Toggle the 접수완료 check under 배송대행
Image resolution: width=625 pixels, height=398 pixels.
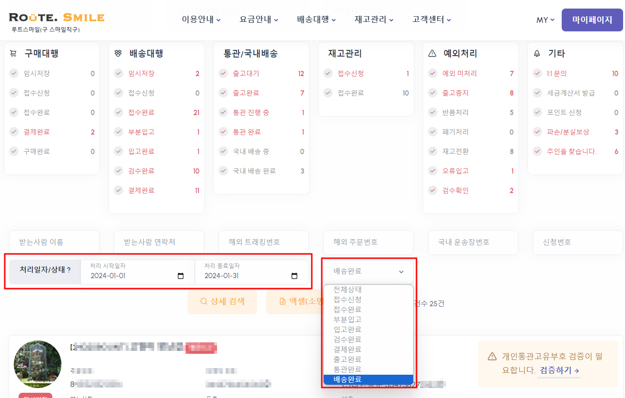coord(118,113)
